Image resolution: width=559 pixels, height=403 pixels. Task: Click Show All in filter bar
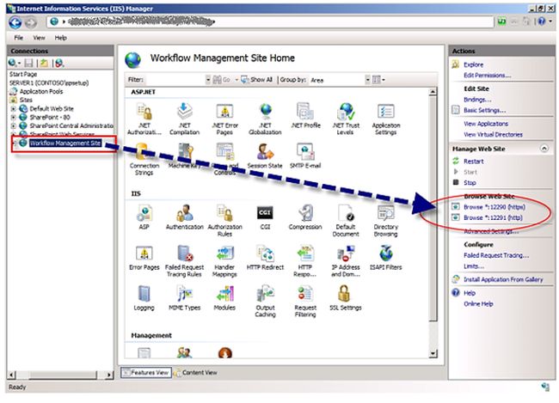click(256, 80)
